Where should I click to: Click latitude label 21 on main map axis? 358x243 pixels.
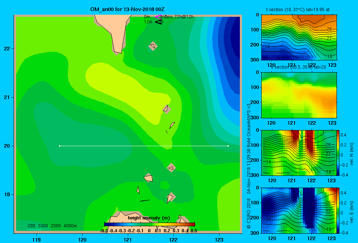[7, 97]
